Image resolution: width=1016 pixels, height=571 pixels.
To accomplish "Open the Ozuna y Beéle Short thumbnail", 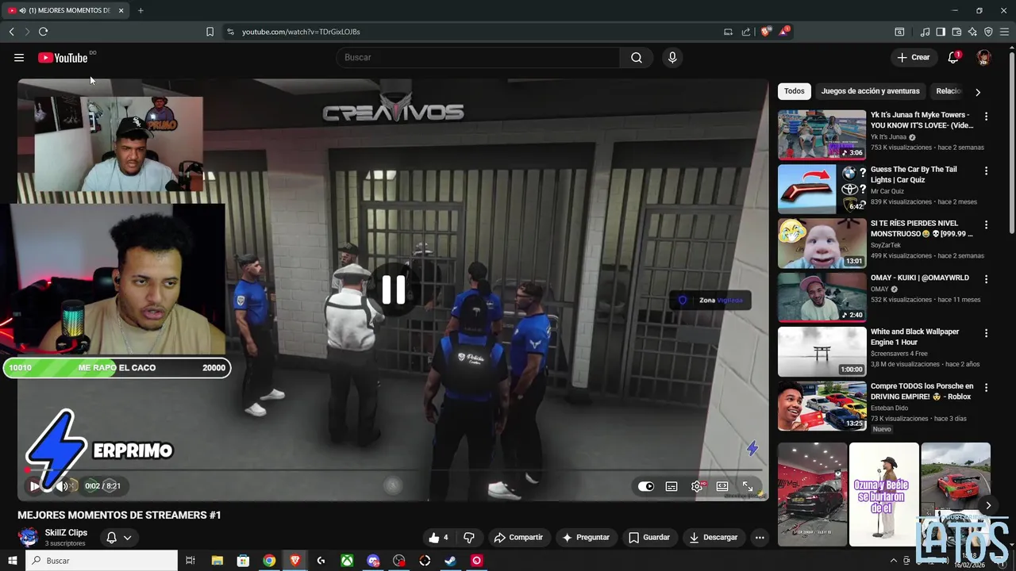I will (883, 494).
